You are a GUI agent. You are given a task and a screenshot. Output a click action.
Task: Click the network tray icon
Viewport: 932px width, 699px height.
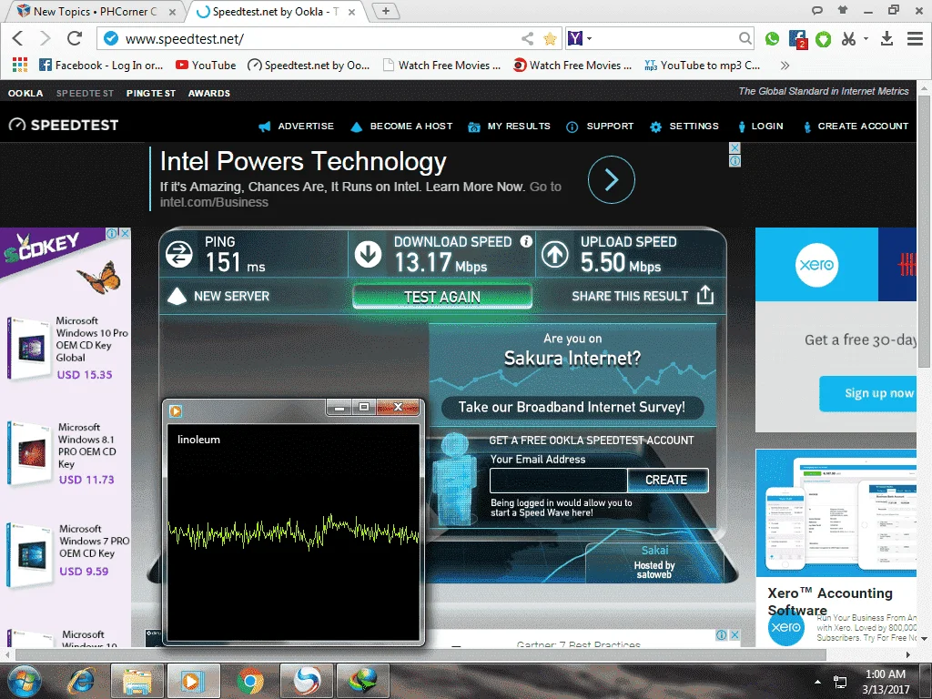[x=840, y=682]
